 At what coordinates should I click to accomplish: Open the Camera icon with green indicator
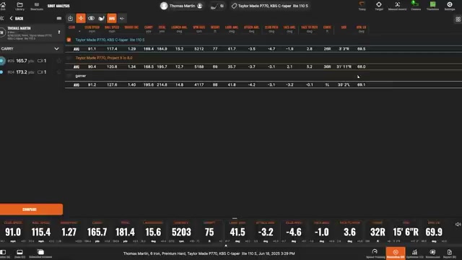pos(416,6)
